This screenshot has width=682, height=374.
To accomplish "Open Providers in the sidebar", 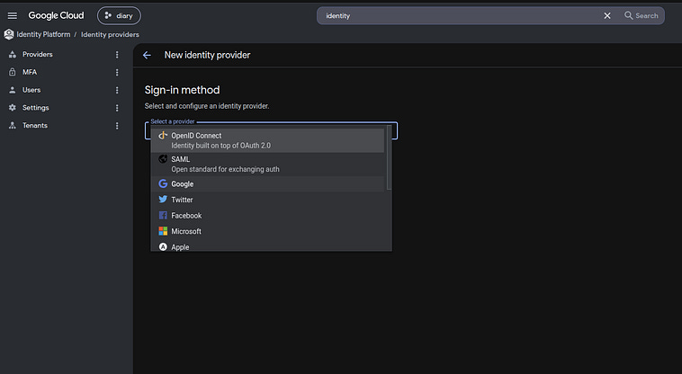I will pyautogui.click(x=38, y=54).
